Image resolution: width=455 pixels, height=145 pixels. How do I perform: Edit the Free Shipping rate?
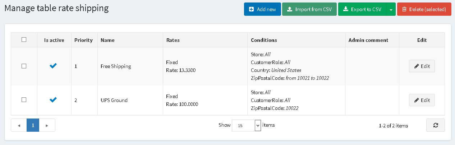(422, 66)
